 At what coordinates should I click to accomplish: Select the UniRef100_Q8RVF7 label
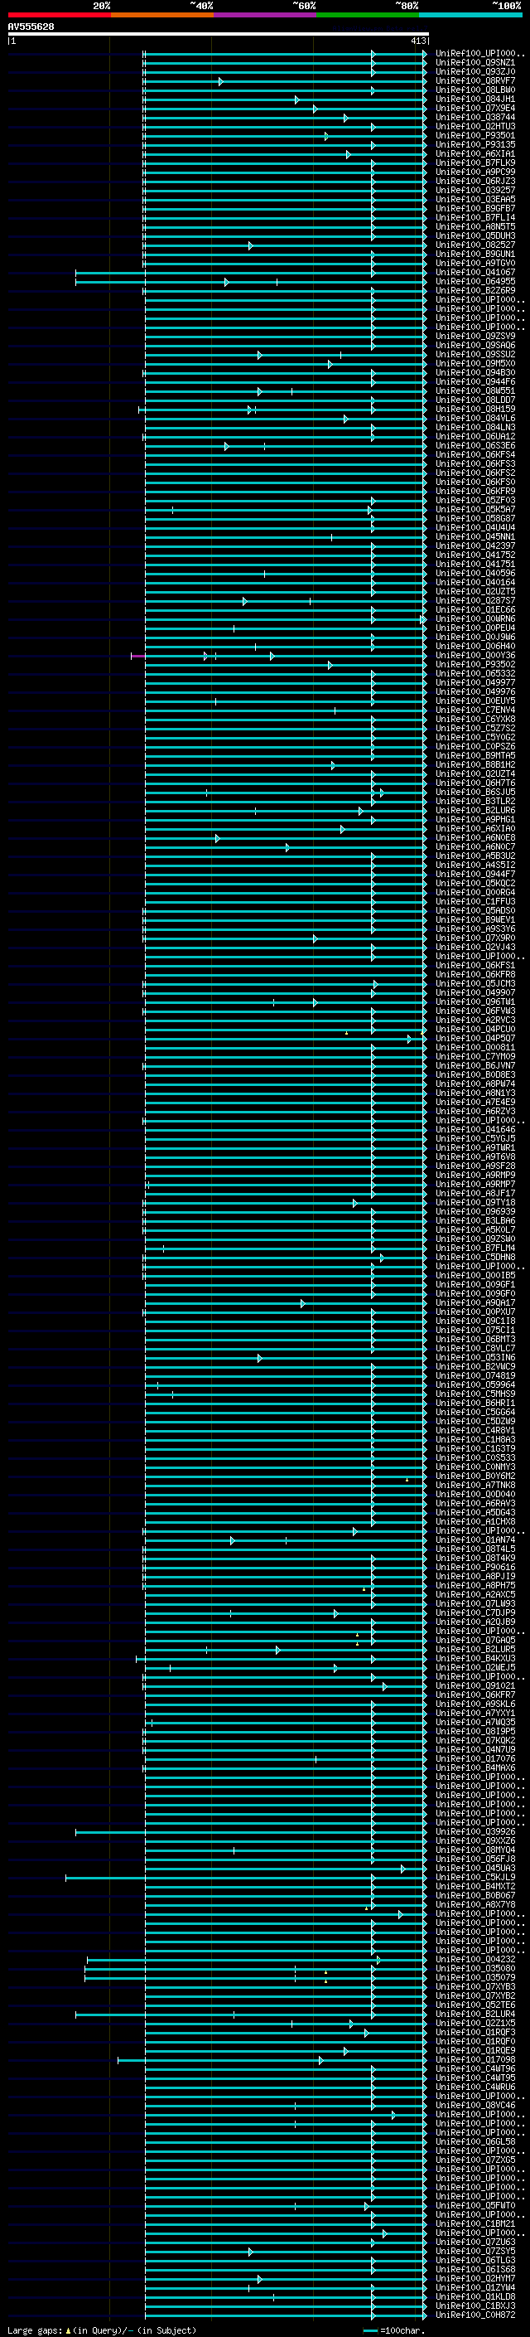(475, 80)
